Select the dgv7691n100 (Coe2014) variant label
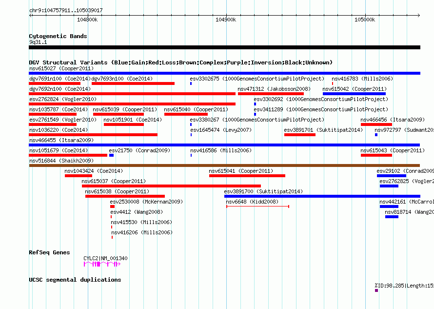The width and height of the screenshot is (434, 309). click(x=60, y=79)
